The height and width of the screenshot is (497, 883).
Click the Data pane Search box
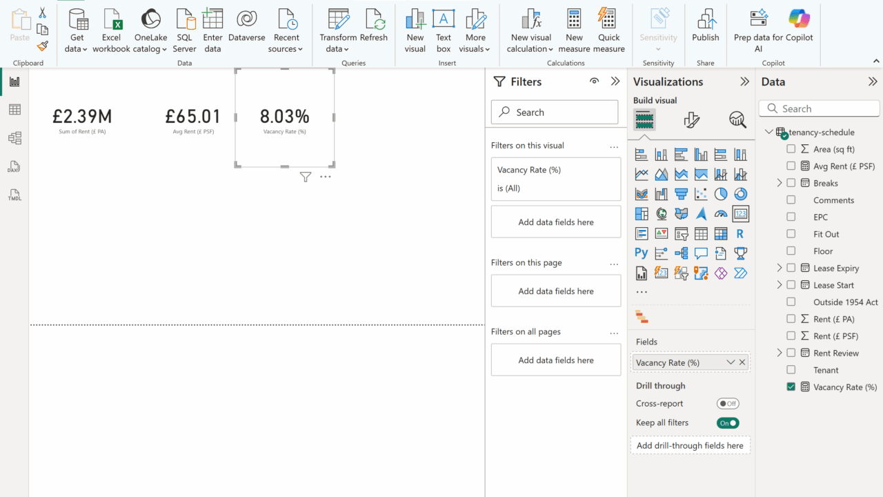[820, 109]
